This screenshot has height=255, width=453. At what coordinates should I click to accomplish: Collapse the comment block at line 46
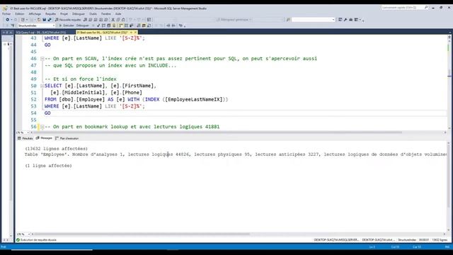click(x=42, y=58)
